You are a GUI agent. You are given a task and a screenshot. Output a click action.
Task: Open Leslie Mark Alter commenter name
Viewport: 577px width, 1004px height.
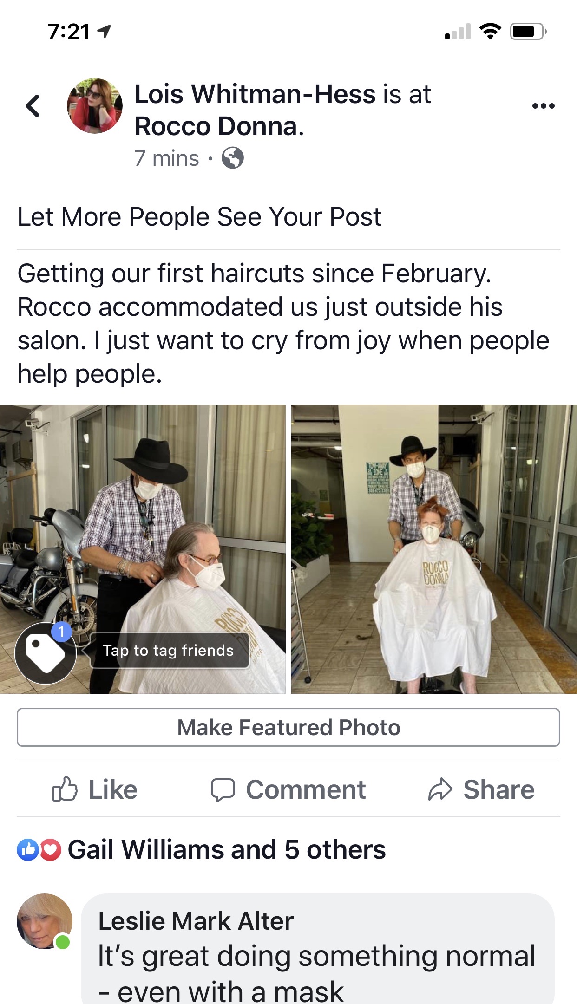(x=196, y=921)
